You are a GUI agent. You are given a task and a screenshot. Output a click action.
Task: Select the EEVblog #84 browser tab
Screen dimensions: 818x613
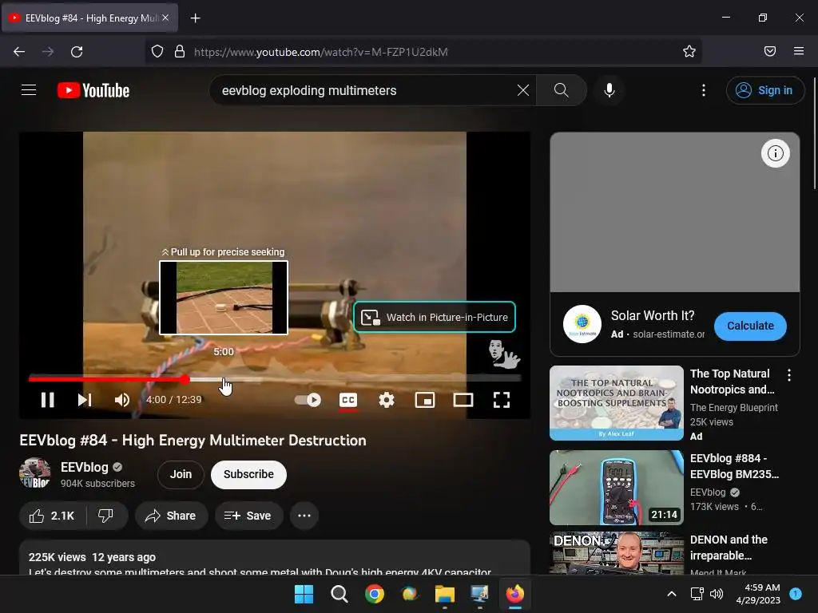[89, 18]
